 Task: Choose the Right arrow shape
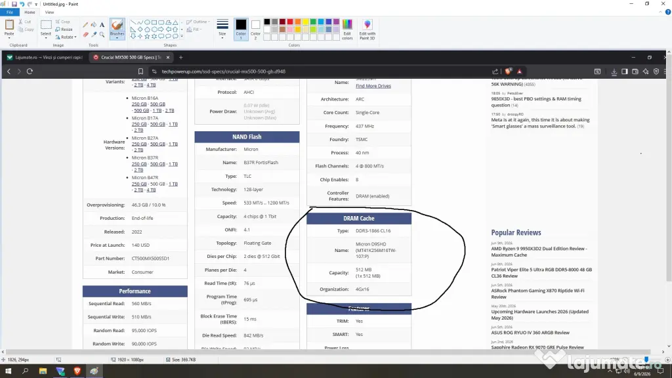(161, 30)
